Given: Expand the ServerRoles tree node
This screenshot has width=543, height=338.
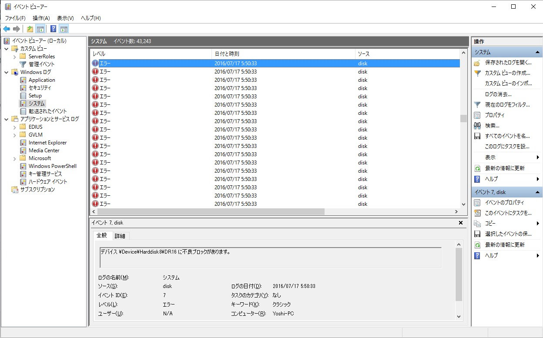Looking at the screenshot, I should pos(14,57).
